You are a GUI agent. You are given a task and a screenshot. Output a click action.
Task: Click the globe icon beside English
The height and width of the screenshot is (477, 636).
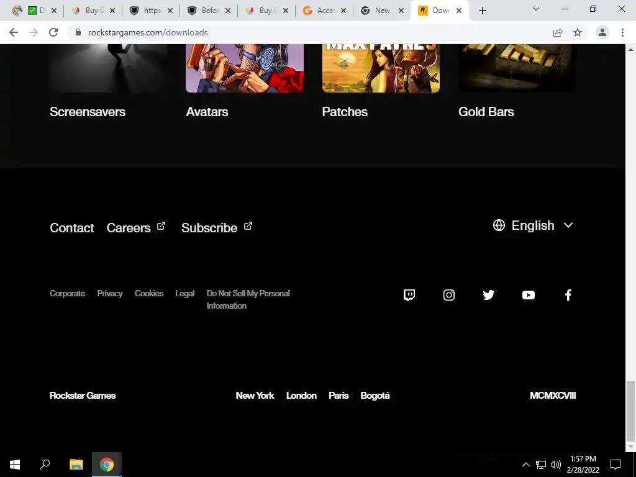tap(499, 225)
